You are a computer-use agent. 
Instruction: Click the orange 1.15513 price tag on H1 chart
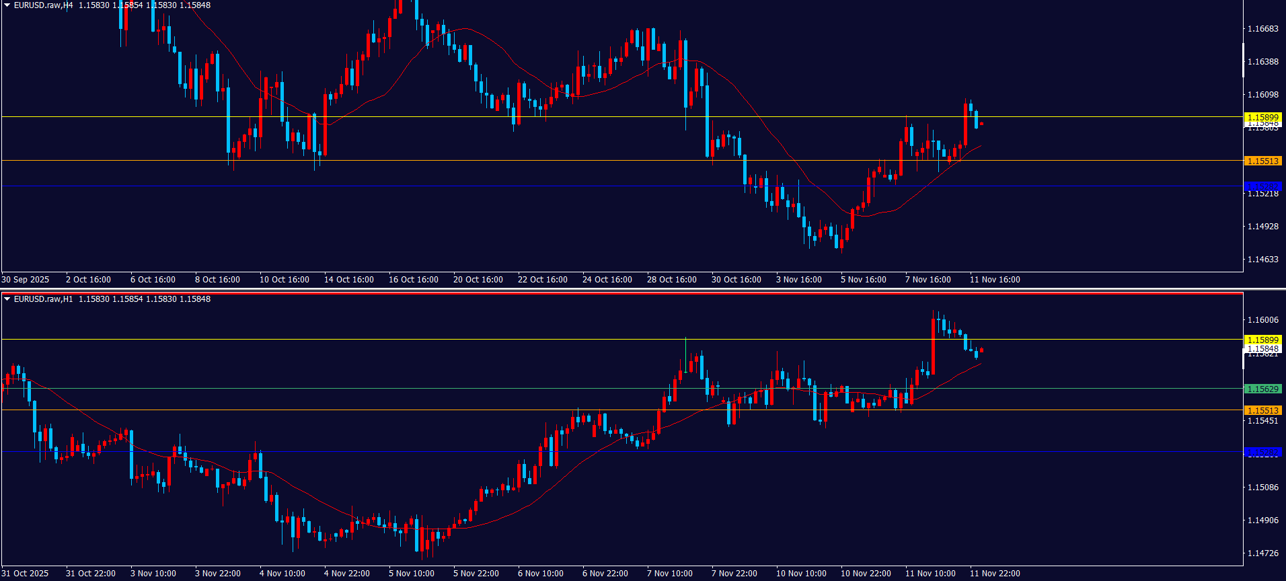pos(1262,410)
